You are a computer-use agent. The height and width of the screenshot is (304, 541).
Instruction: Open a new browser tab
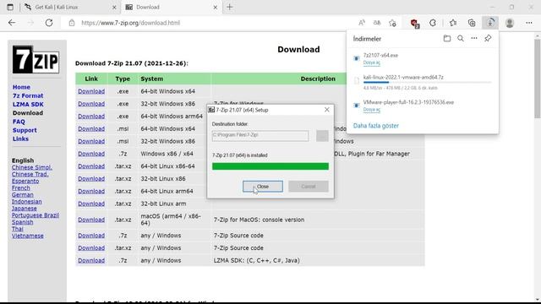click(229, 7)
